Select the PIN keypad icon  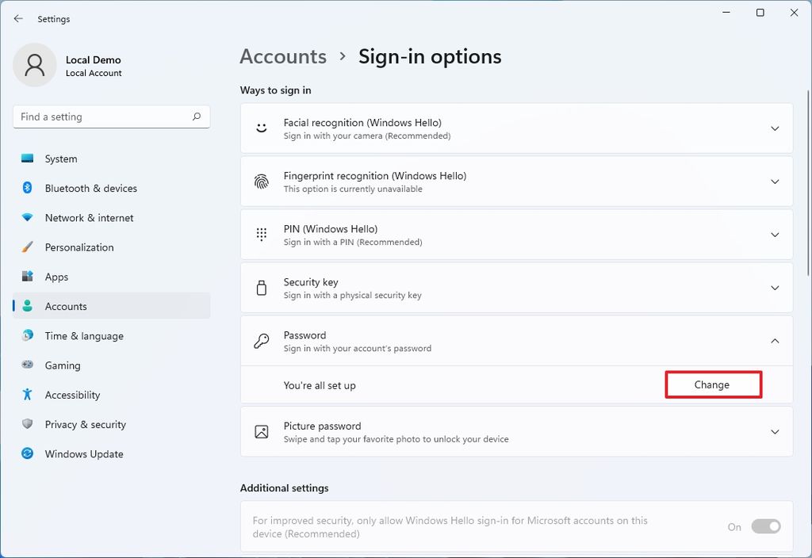click(262, 235)
